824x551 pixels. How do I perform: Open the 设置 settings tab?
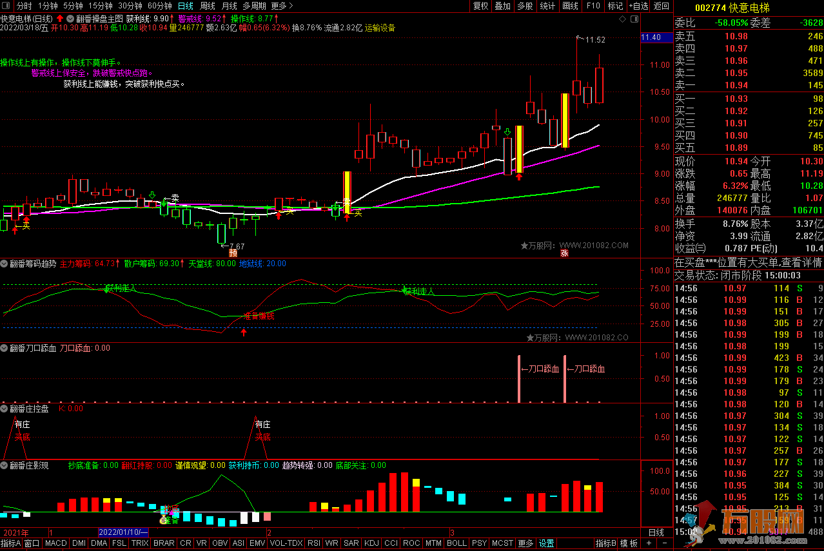point(547,543)
